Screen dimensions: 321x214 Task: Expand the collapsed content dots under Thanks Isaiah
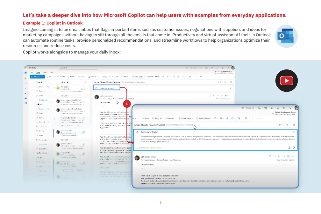click(x=143, y=168)
